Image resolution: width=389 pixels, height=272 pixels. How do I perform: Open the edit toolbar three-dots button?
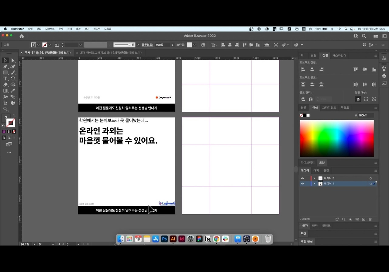point(9,152)
